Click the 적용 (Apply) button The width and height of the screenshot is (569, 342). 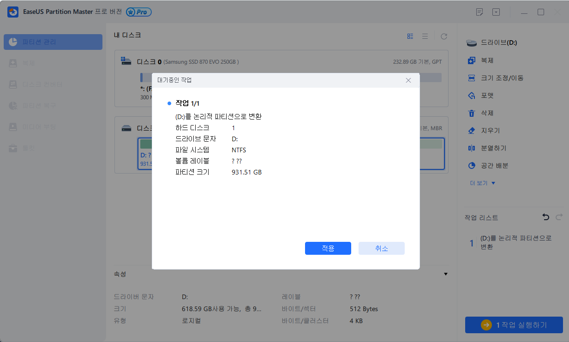point(328,248)
